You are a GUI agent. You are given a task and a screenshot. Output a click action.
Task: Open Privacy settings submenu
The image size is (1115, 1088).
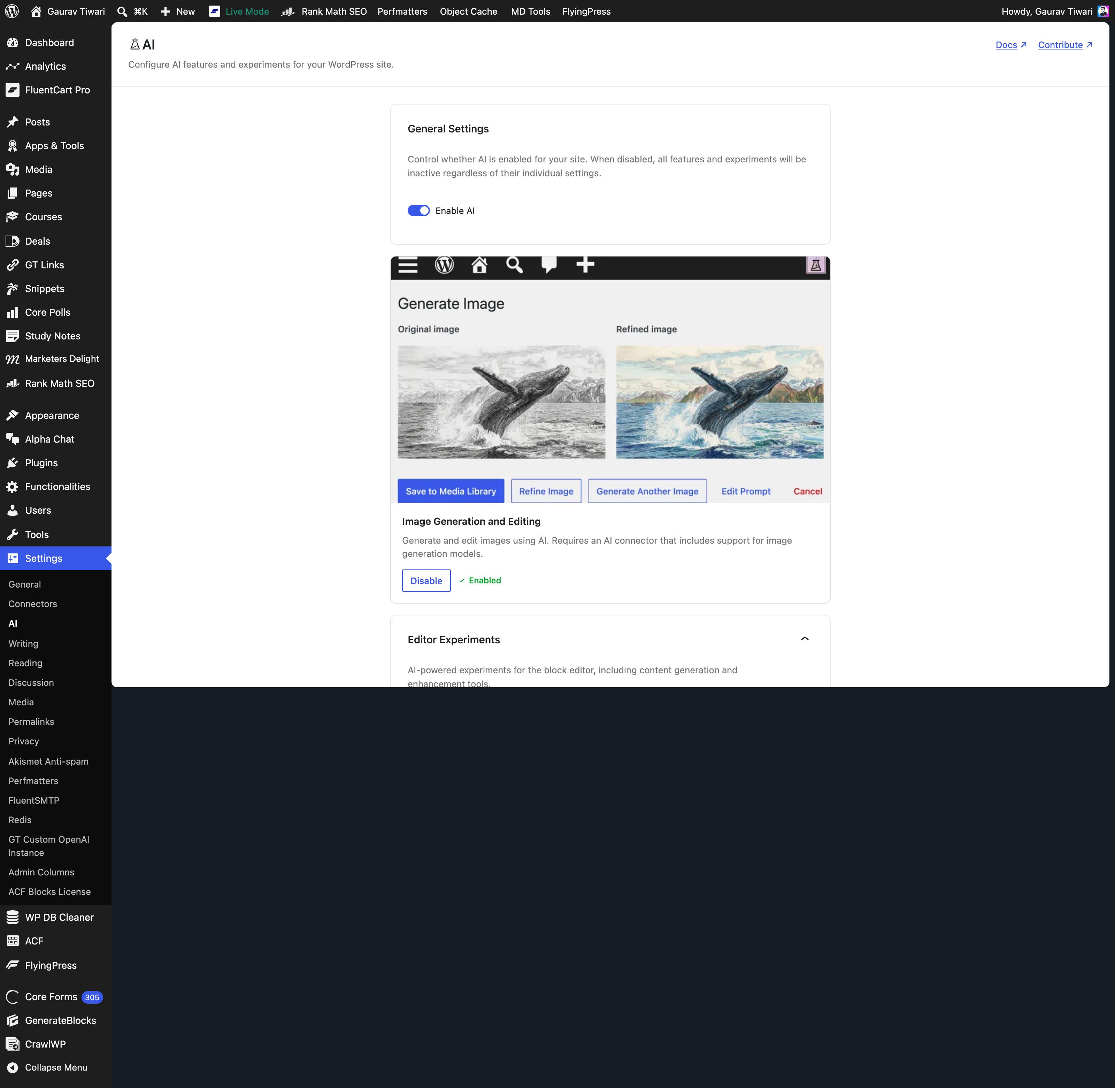click(23, 741)
